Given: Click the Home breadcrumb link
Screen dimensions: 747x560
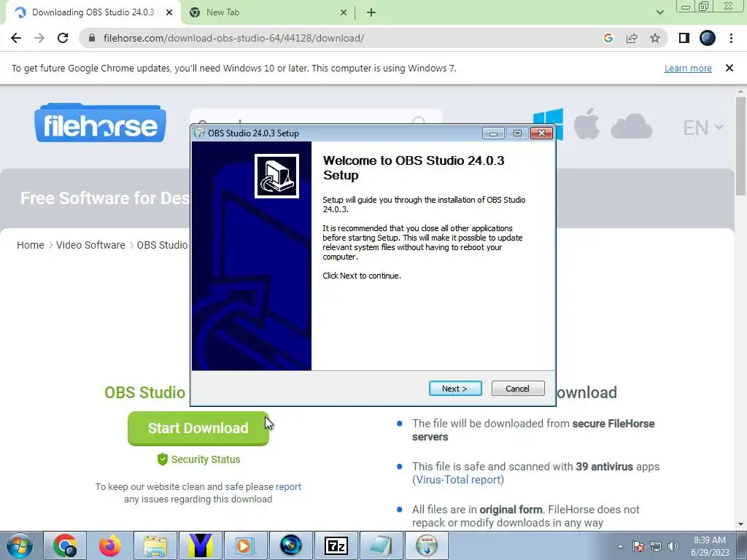Looking at the screenshot, I should point(31,245).
